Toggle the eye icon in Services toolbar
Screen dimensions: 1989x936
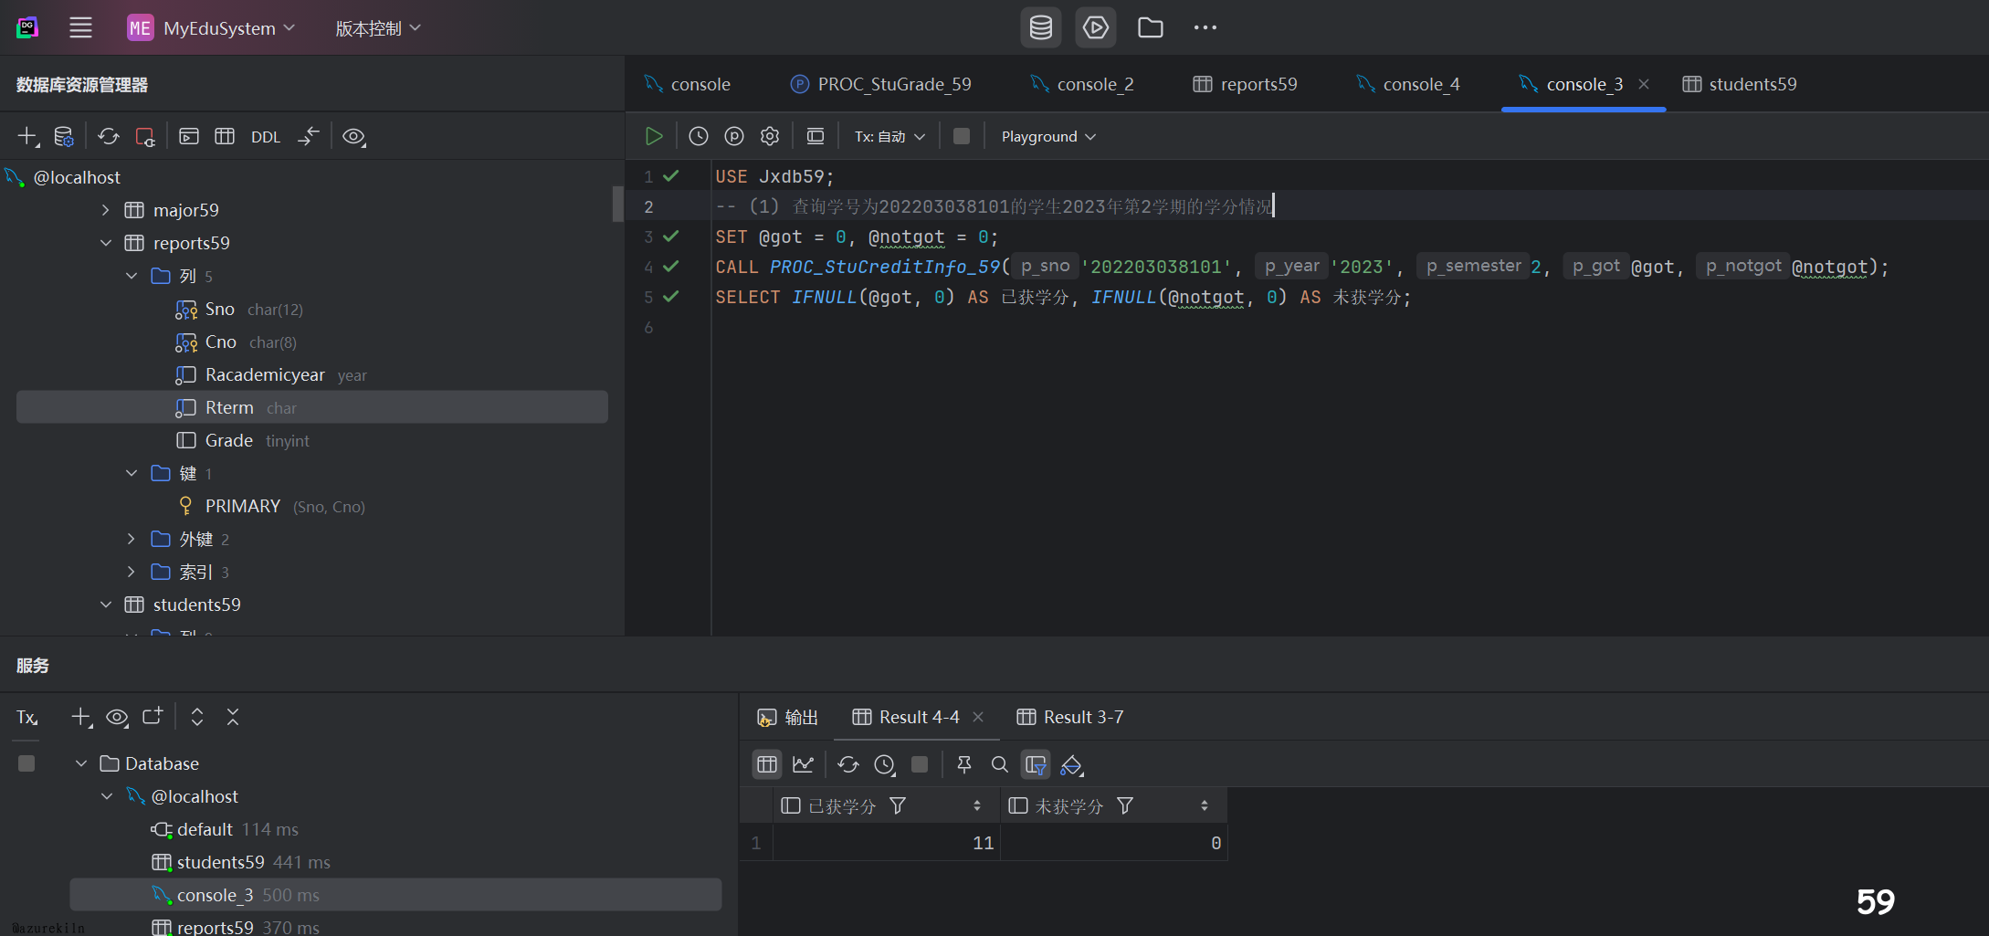point(117,717)
